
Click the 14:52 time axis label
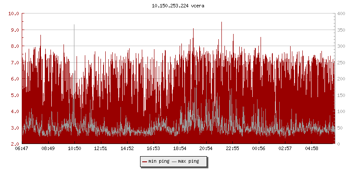tap(127, 149)
